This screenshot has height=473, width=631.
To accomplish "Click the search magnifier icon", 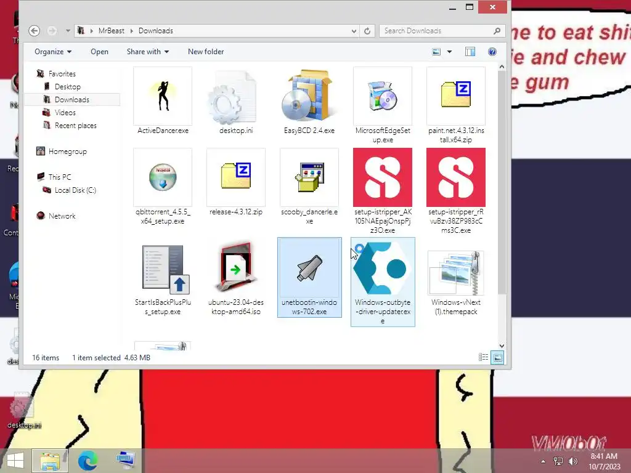I will (x=497, y=31).
